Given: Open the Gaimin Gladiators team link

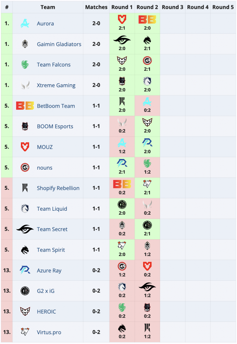Looking at the screenshot, I should 59,44.
